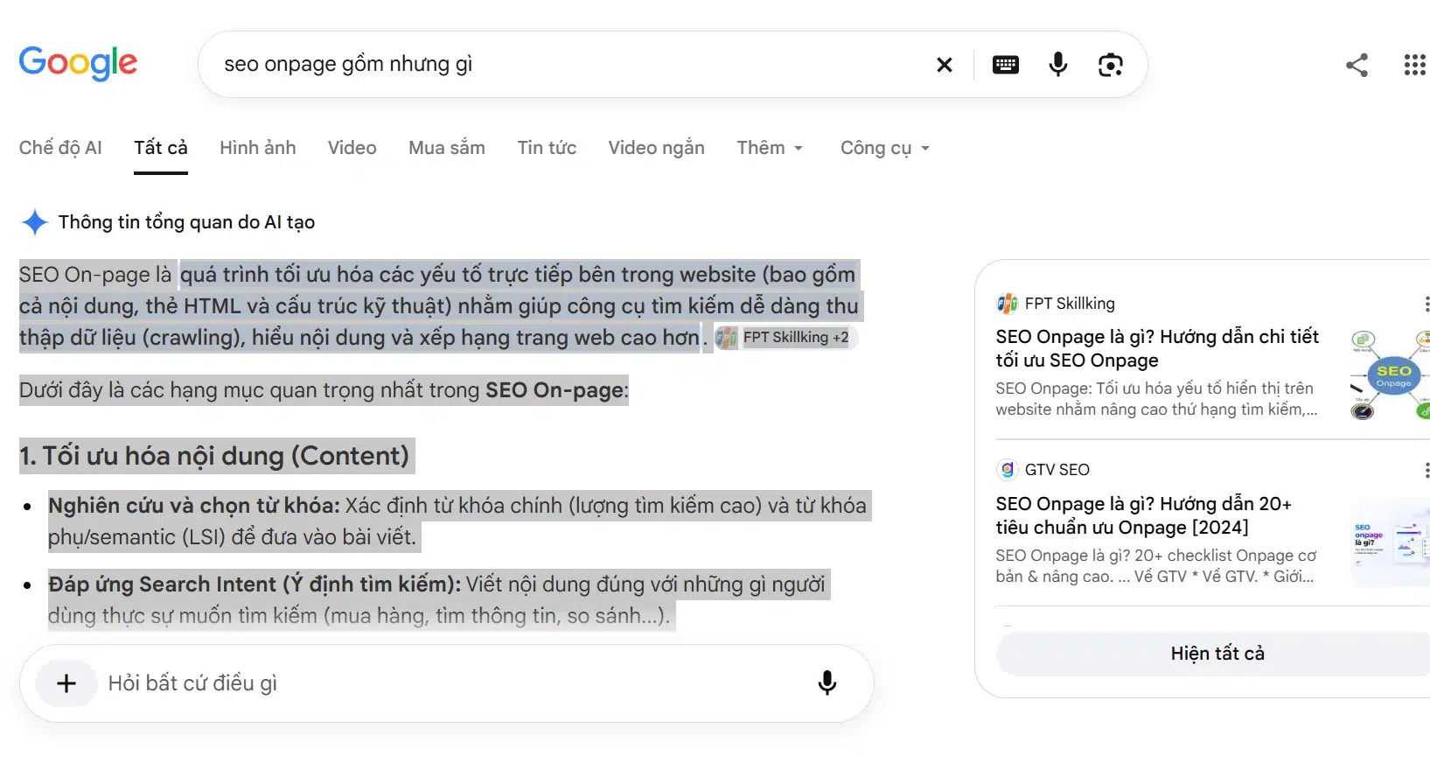Open more options for FPT Skillking result
Screen dimensions: 1430x763
click(x=1426, y=304)
